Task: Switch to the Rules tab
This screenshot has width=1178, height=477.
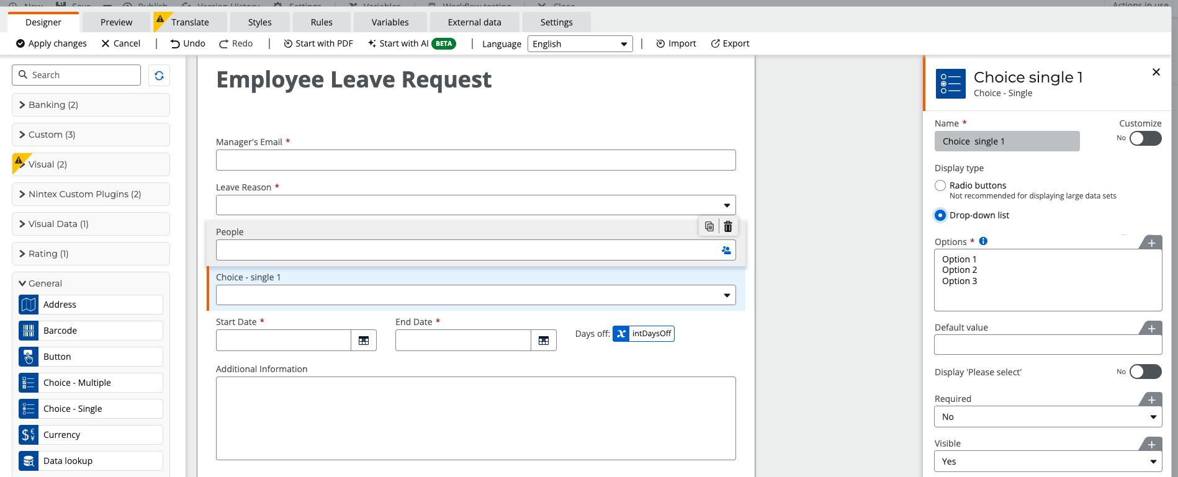Action: pos(321,22)
